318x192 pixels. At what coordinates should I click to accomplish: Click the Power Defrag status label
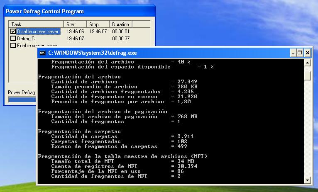point(22,92)
